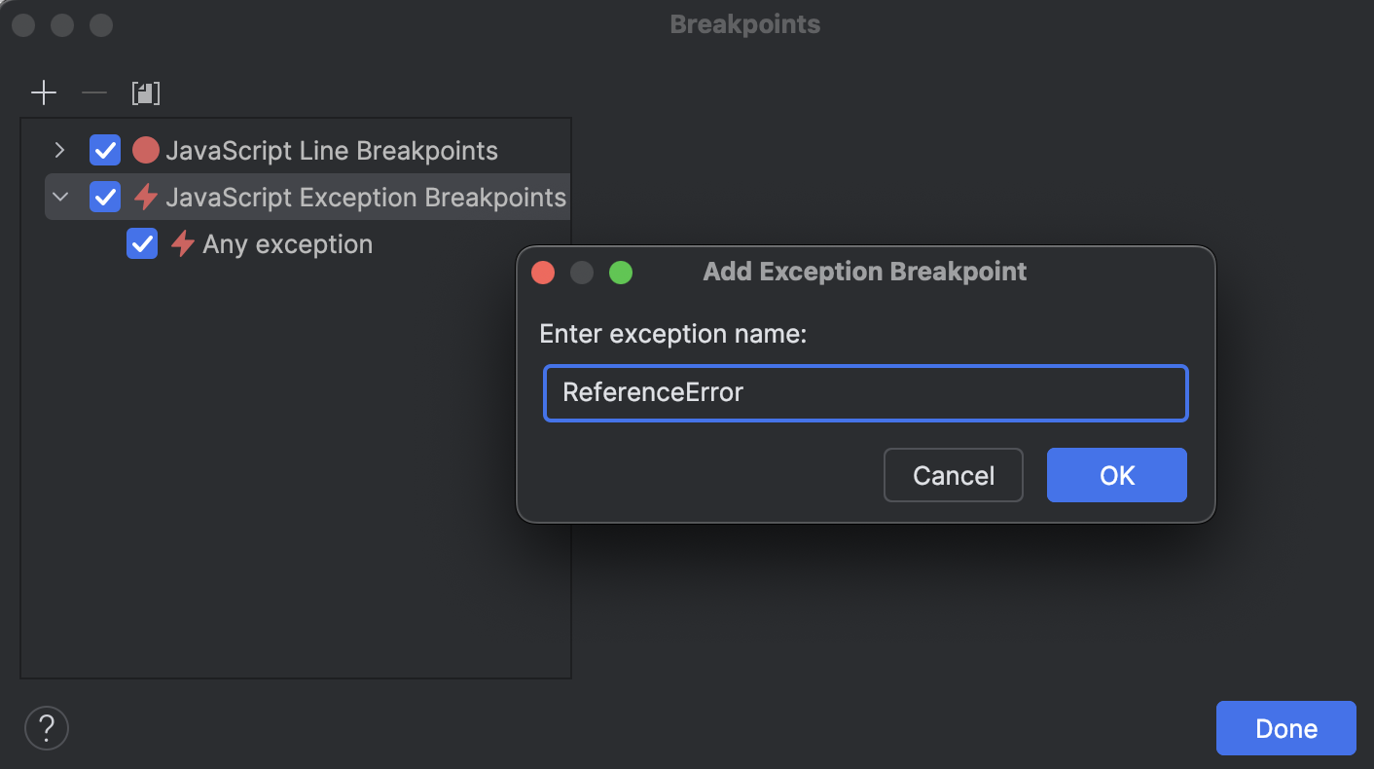Click the red circle JavaScript Line Breakpoints icon
The image size is (1374, 769).
[x=148, y=150]
